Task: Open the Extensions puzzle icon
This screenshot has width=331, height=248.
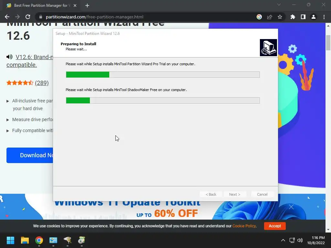Action: click(293, 17)
